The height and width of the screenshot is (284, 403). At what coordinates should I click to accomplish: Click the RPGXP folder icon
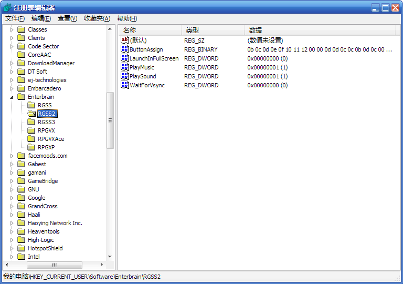click(x=31, y=147)
